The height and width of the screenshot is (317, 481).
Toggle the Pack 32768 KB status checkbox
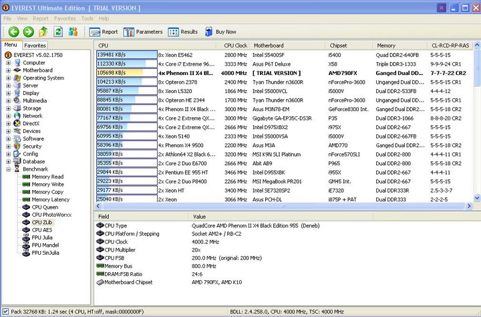pyautogui.click(x=5, y=312)
